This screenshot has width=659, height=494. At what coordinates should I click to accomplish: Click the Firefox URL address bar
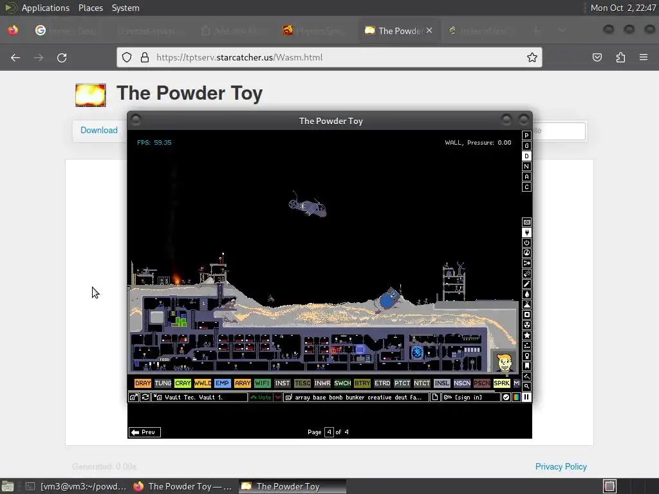tap(329, 57)
